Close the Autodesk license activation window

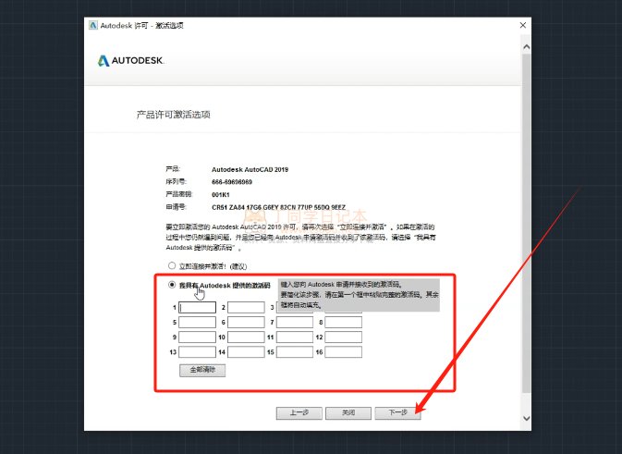[523, 25]
